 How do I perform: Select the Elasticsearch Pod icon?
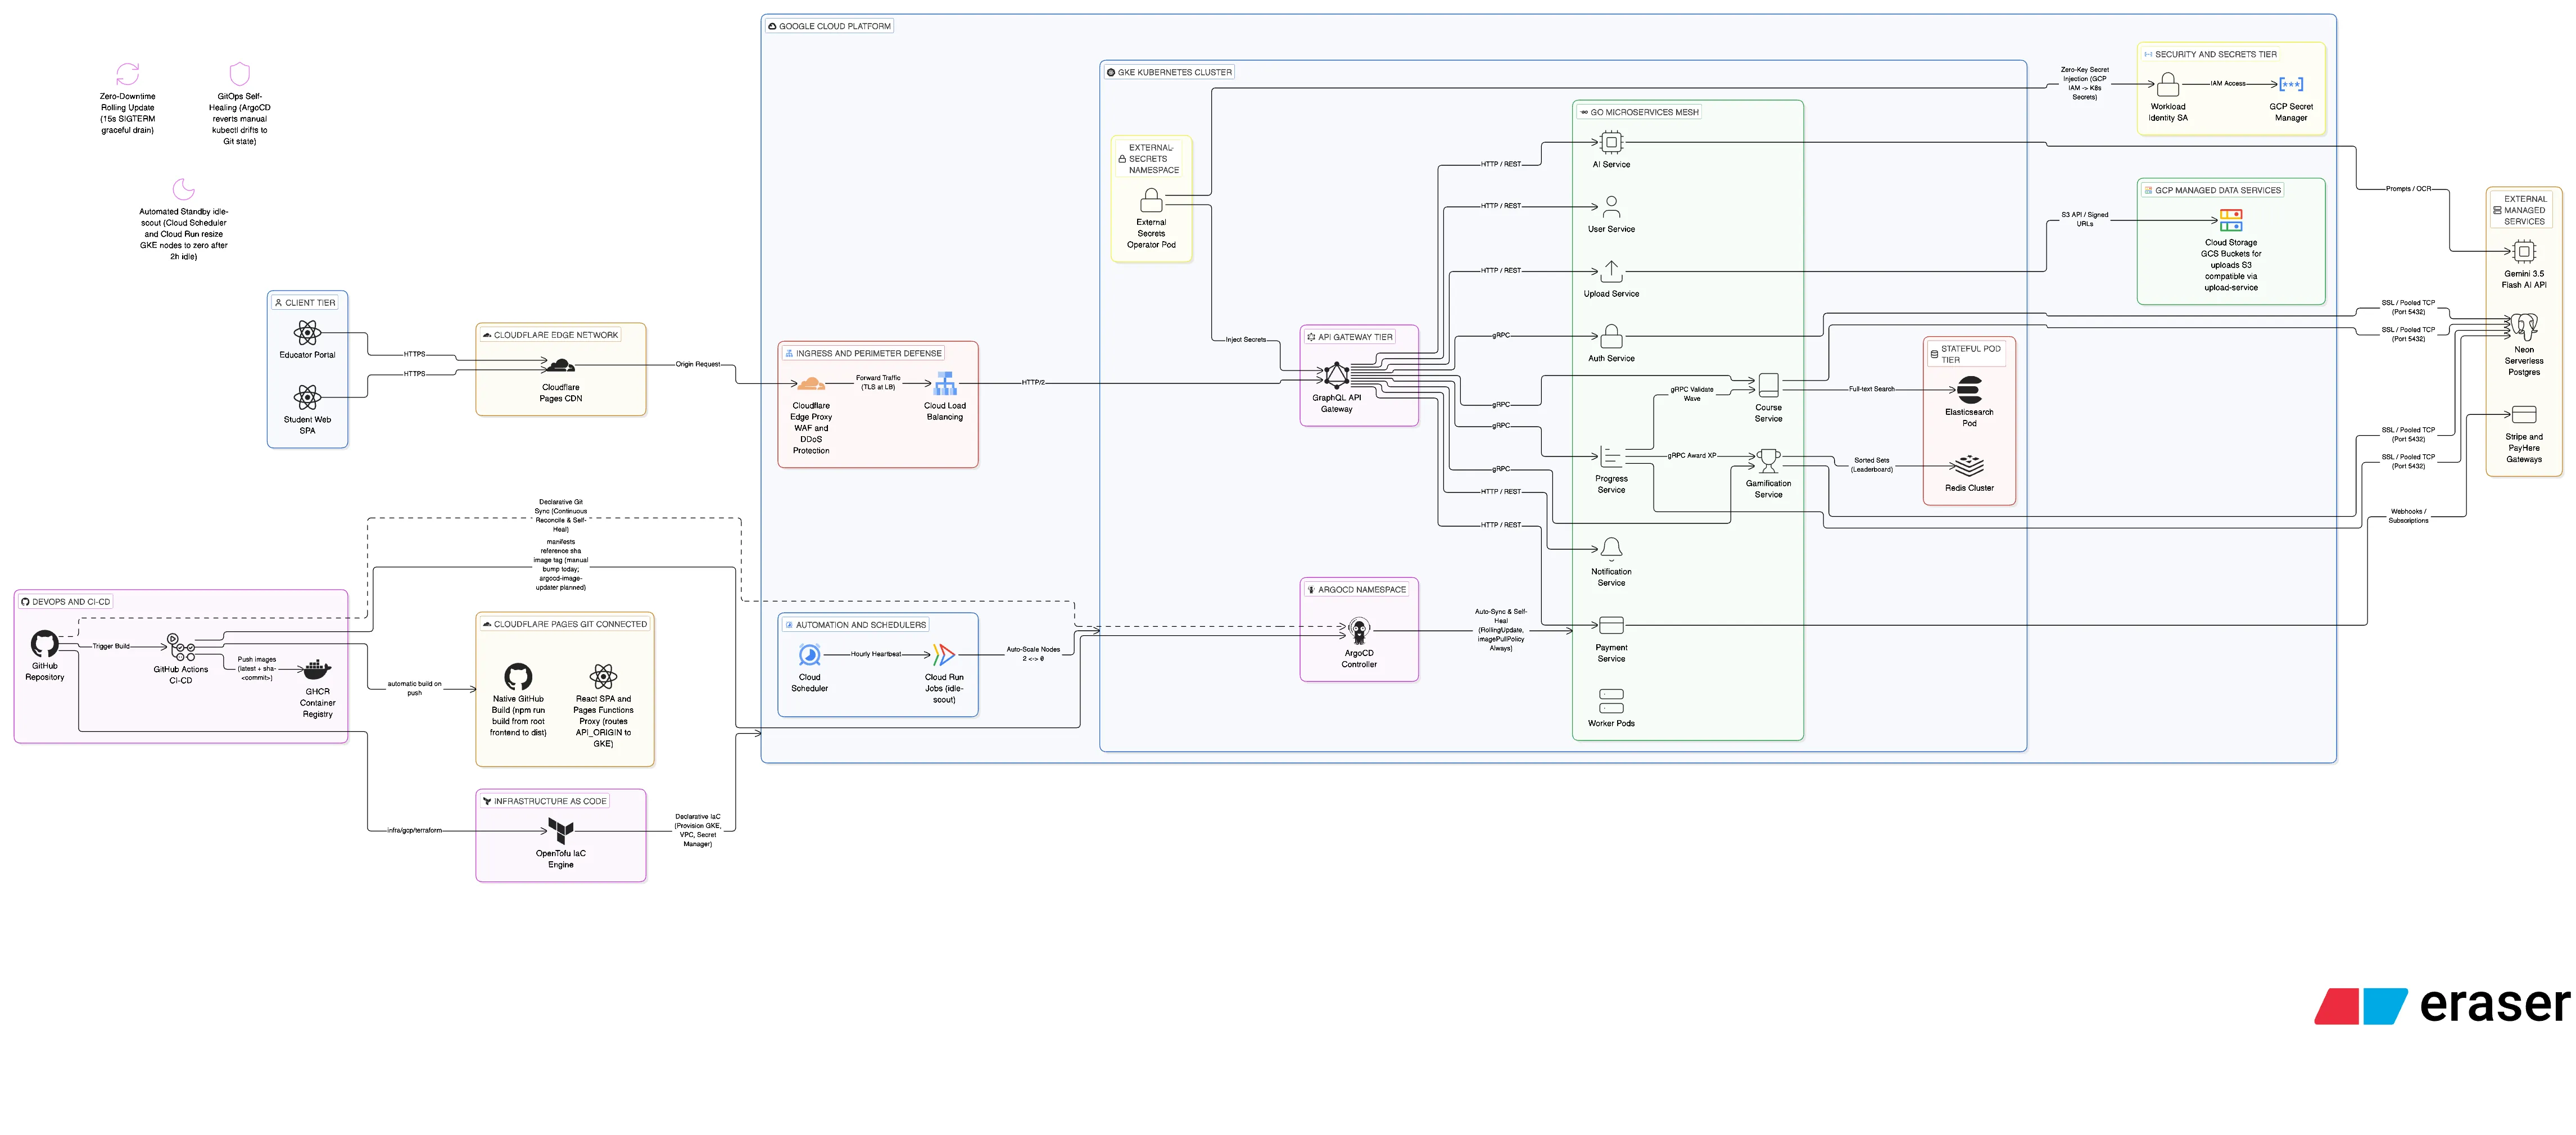point(1969,390)
